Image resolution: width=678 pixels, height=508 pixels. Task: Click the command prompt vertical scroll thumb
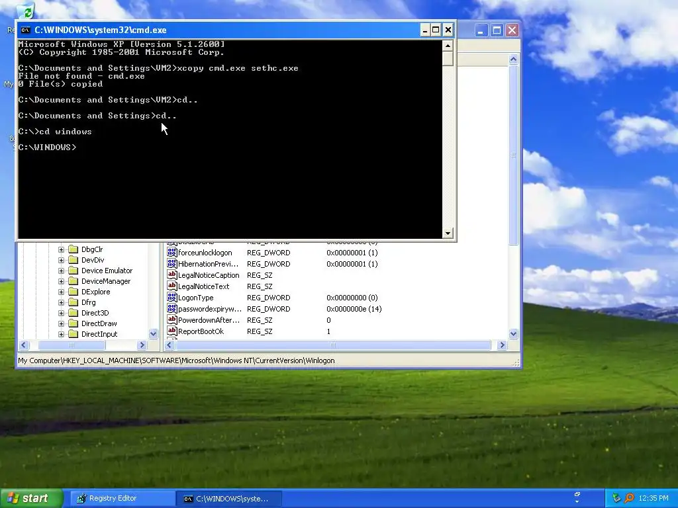[x=448, y=58]
